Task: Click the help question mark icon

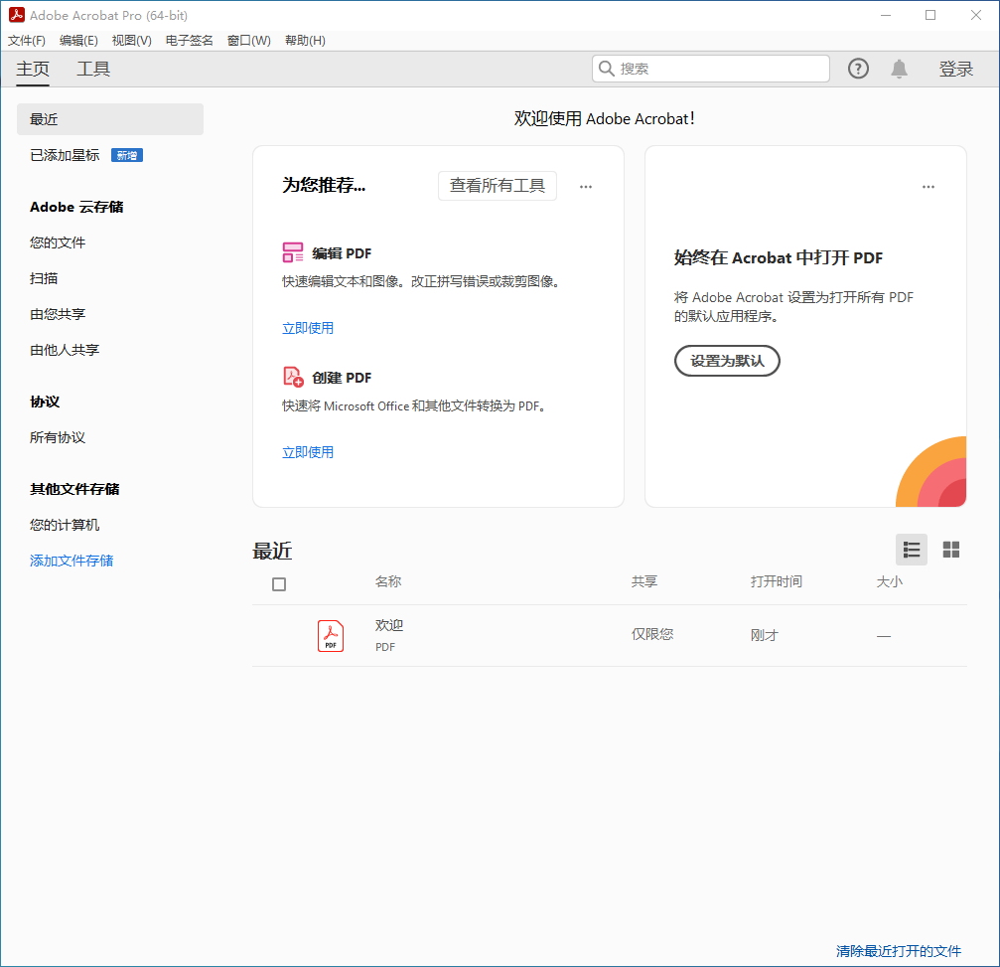Action: click(858, 69)
